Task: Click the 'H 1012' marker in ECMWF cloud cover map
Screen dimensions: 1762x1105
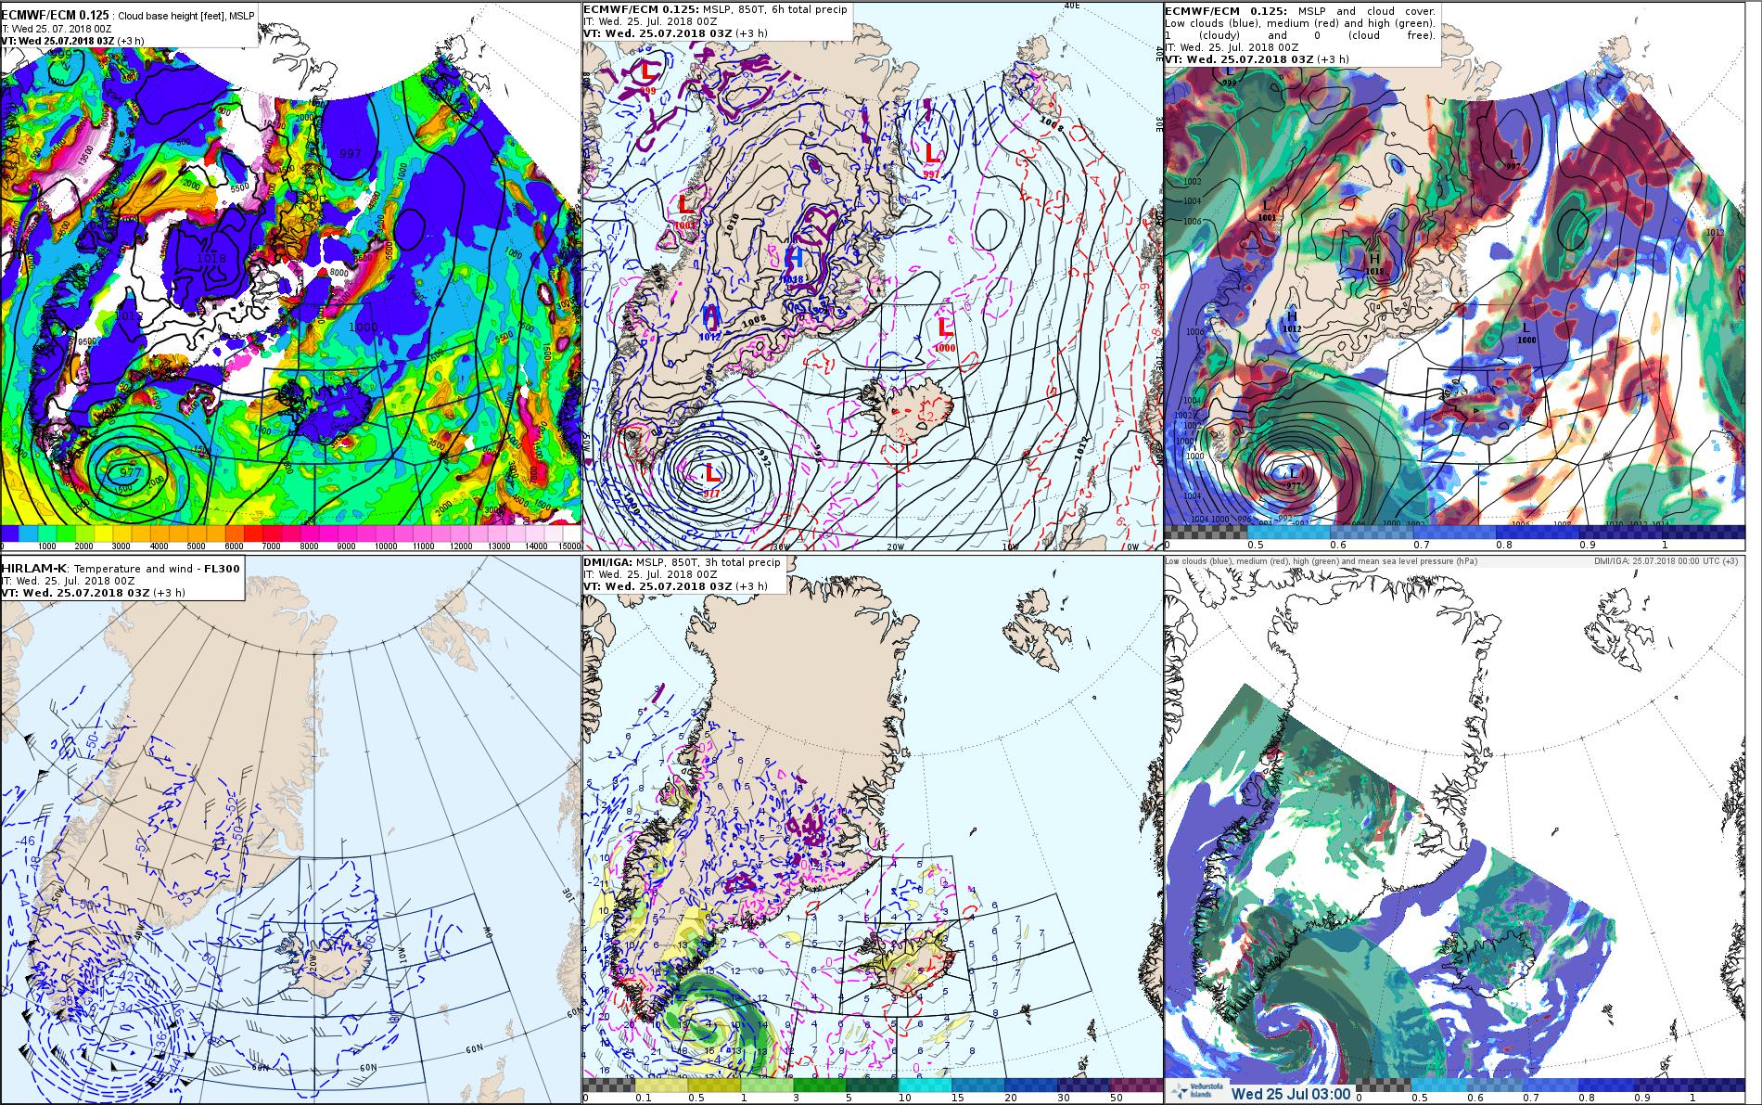Action: [1291, 321]
